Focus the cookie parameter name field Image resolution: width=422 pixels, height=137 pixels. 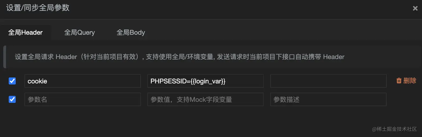coord(83,81)
